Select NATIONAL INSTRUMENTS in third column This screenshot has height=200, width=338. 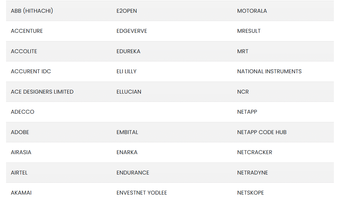[269, 71]
